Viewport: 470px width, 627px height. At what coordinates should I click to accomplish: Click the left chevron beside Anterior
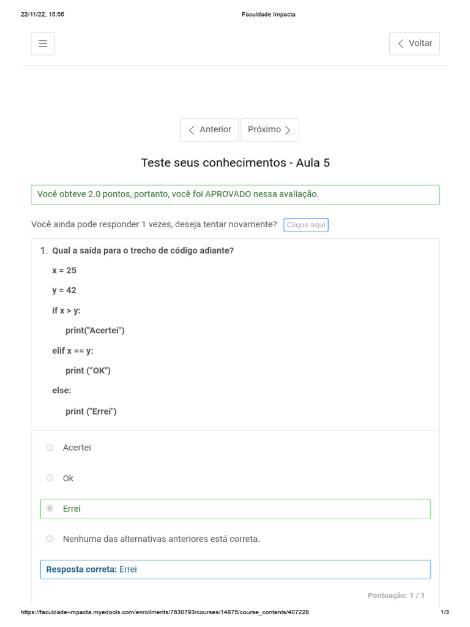click(x=192, y=130)
